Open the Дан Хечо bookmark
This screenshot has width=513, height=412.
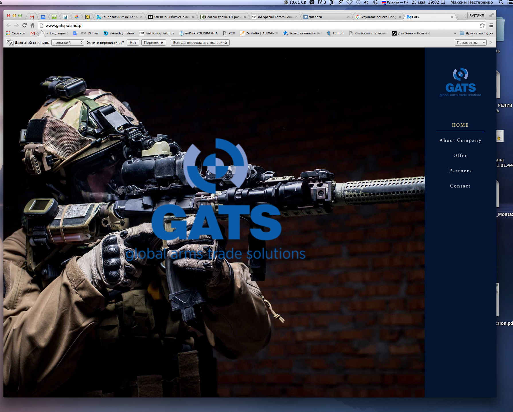[x=411, y=33]
